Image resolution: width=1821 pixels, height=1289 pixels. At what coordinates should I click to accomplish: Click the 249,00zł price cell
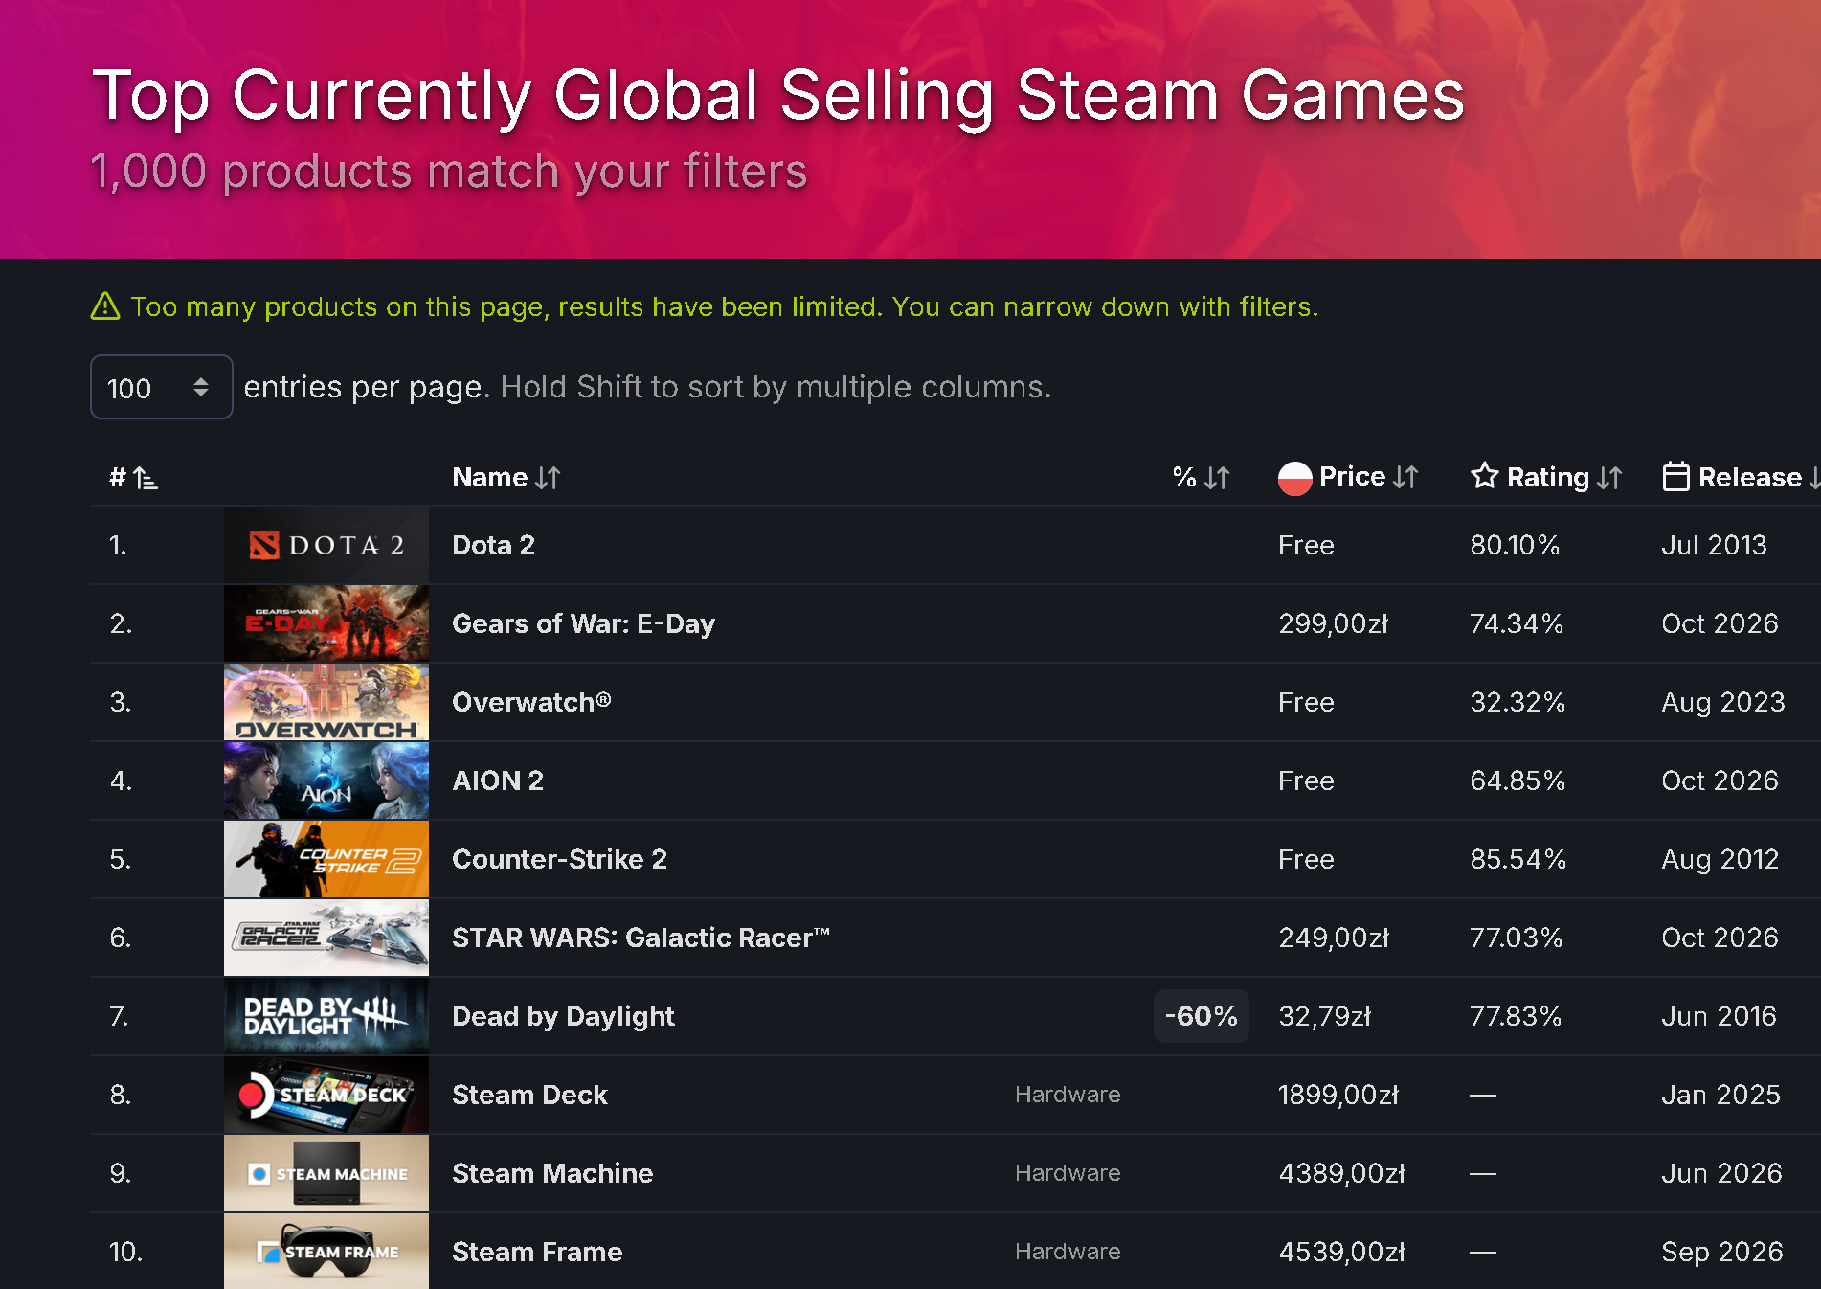point(1334,938)
